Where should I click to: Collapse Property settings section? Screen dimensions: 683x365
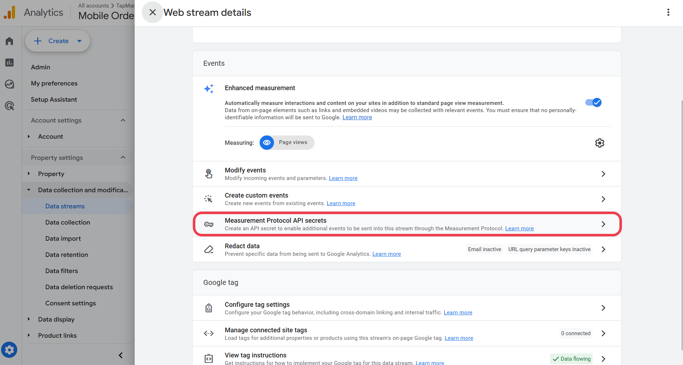tap(123, 157)
